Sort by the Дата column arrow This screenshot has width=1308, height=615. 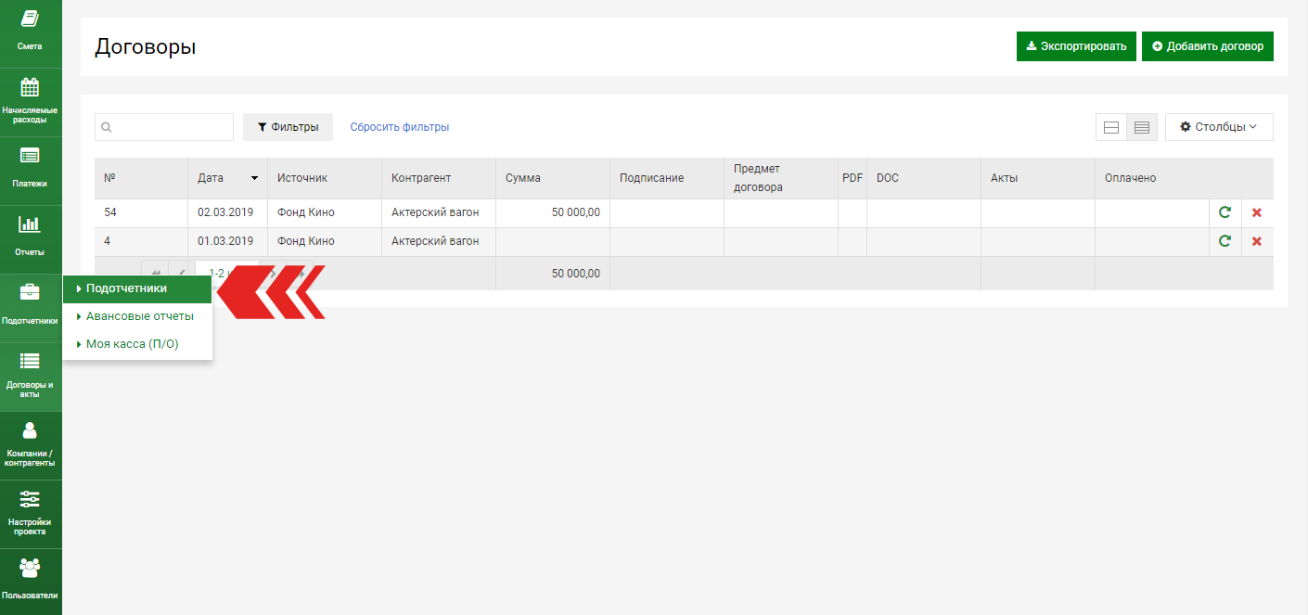[x=254, y=178]
